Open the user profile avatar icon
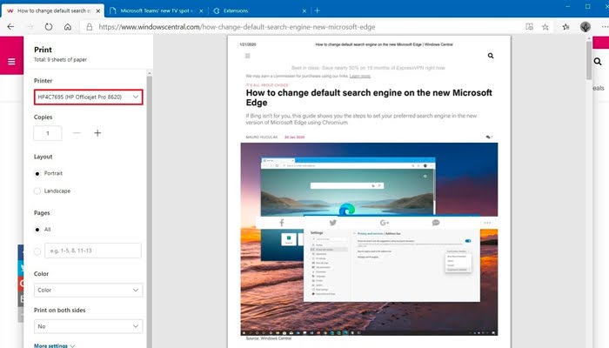 click(x=586, y=27)
